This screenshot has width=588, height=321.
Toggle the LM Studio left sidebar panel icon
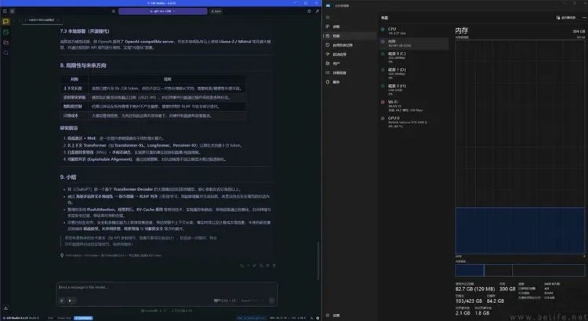(5, 11)
